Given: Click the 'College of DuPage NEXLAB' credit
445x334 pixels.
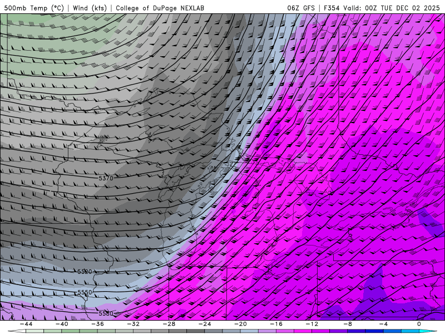Looking at the screenshot, I should click(x=160, y=8).
